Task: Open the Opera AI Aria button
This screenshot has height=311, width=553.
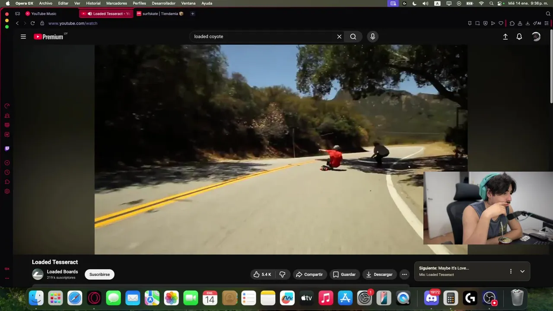Action: click(x=537, y=23)
